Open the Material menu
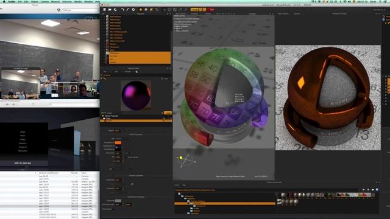The height and width of the screenshot is (219, 390). [55, 1]
